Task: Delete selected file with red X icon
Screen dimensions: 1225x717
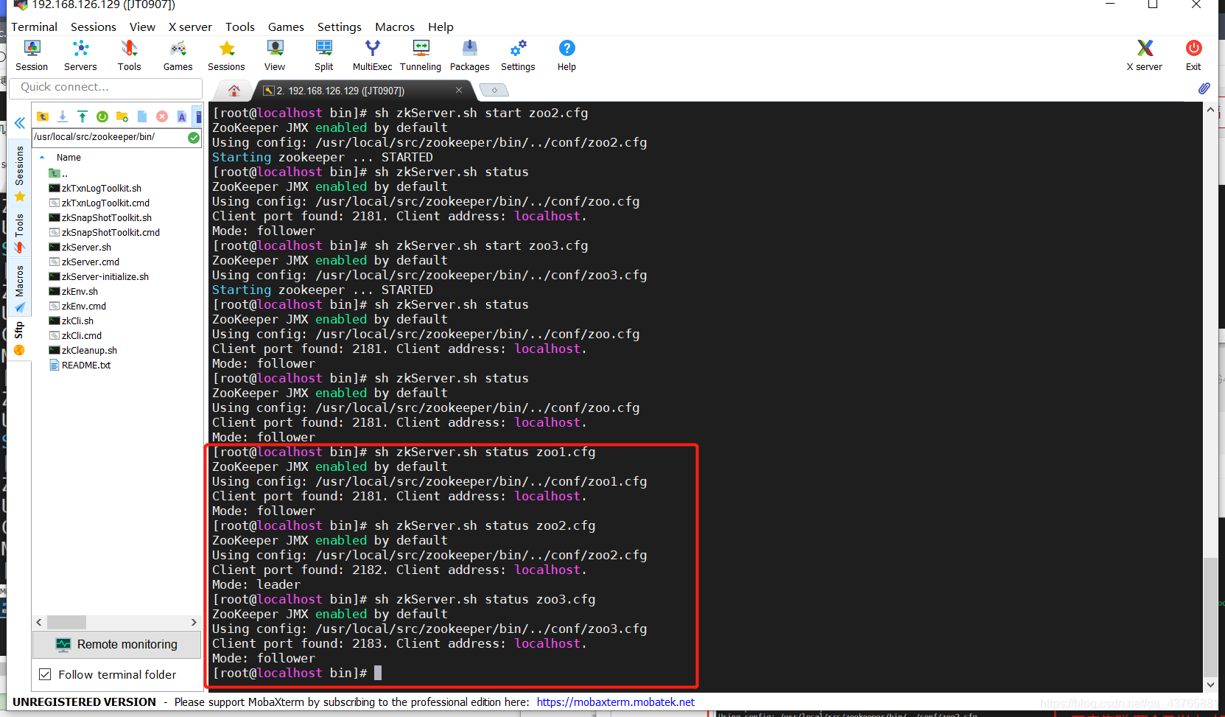Action: 162,116
